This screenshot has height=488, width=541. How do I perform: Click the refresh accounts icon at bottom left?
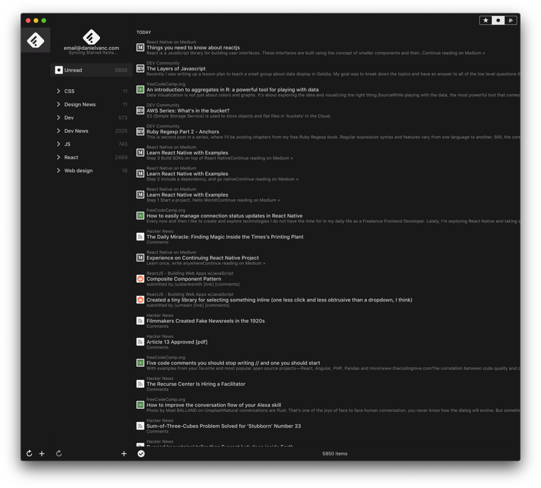[30, 453]
